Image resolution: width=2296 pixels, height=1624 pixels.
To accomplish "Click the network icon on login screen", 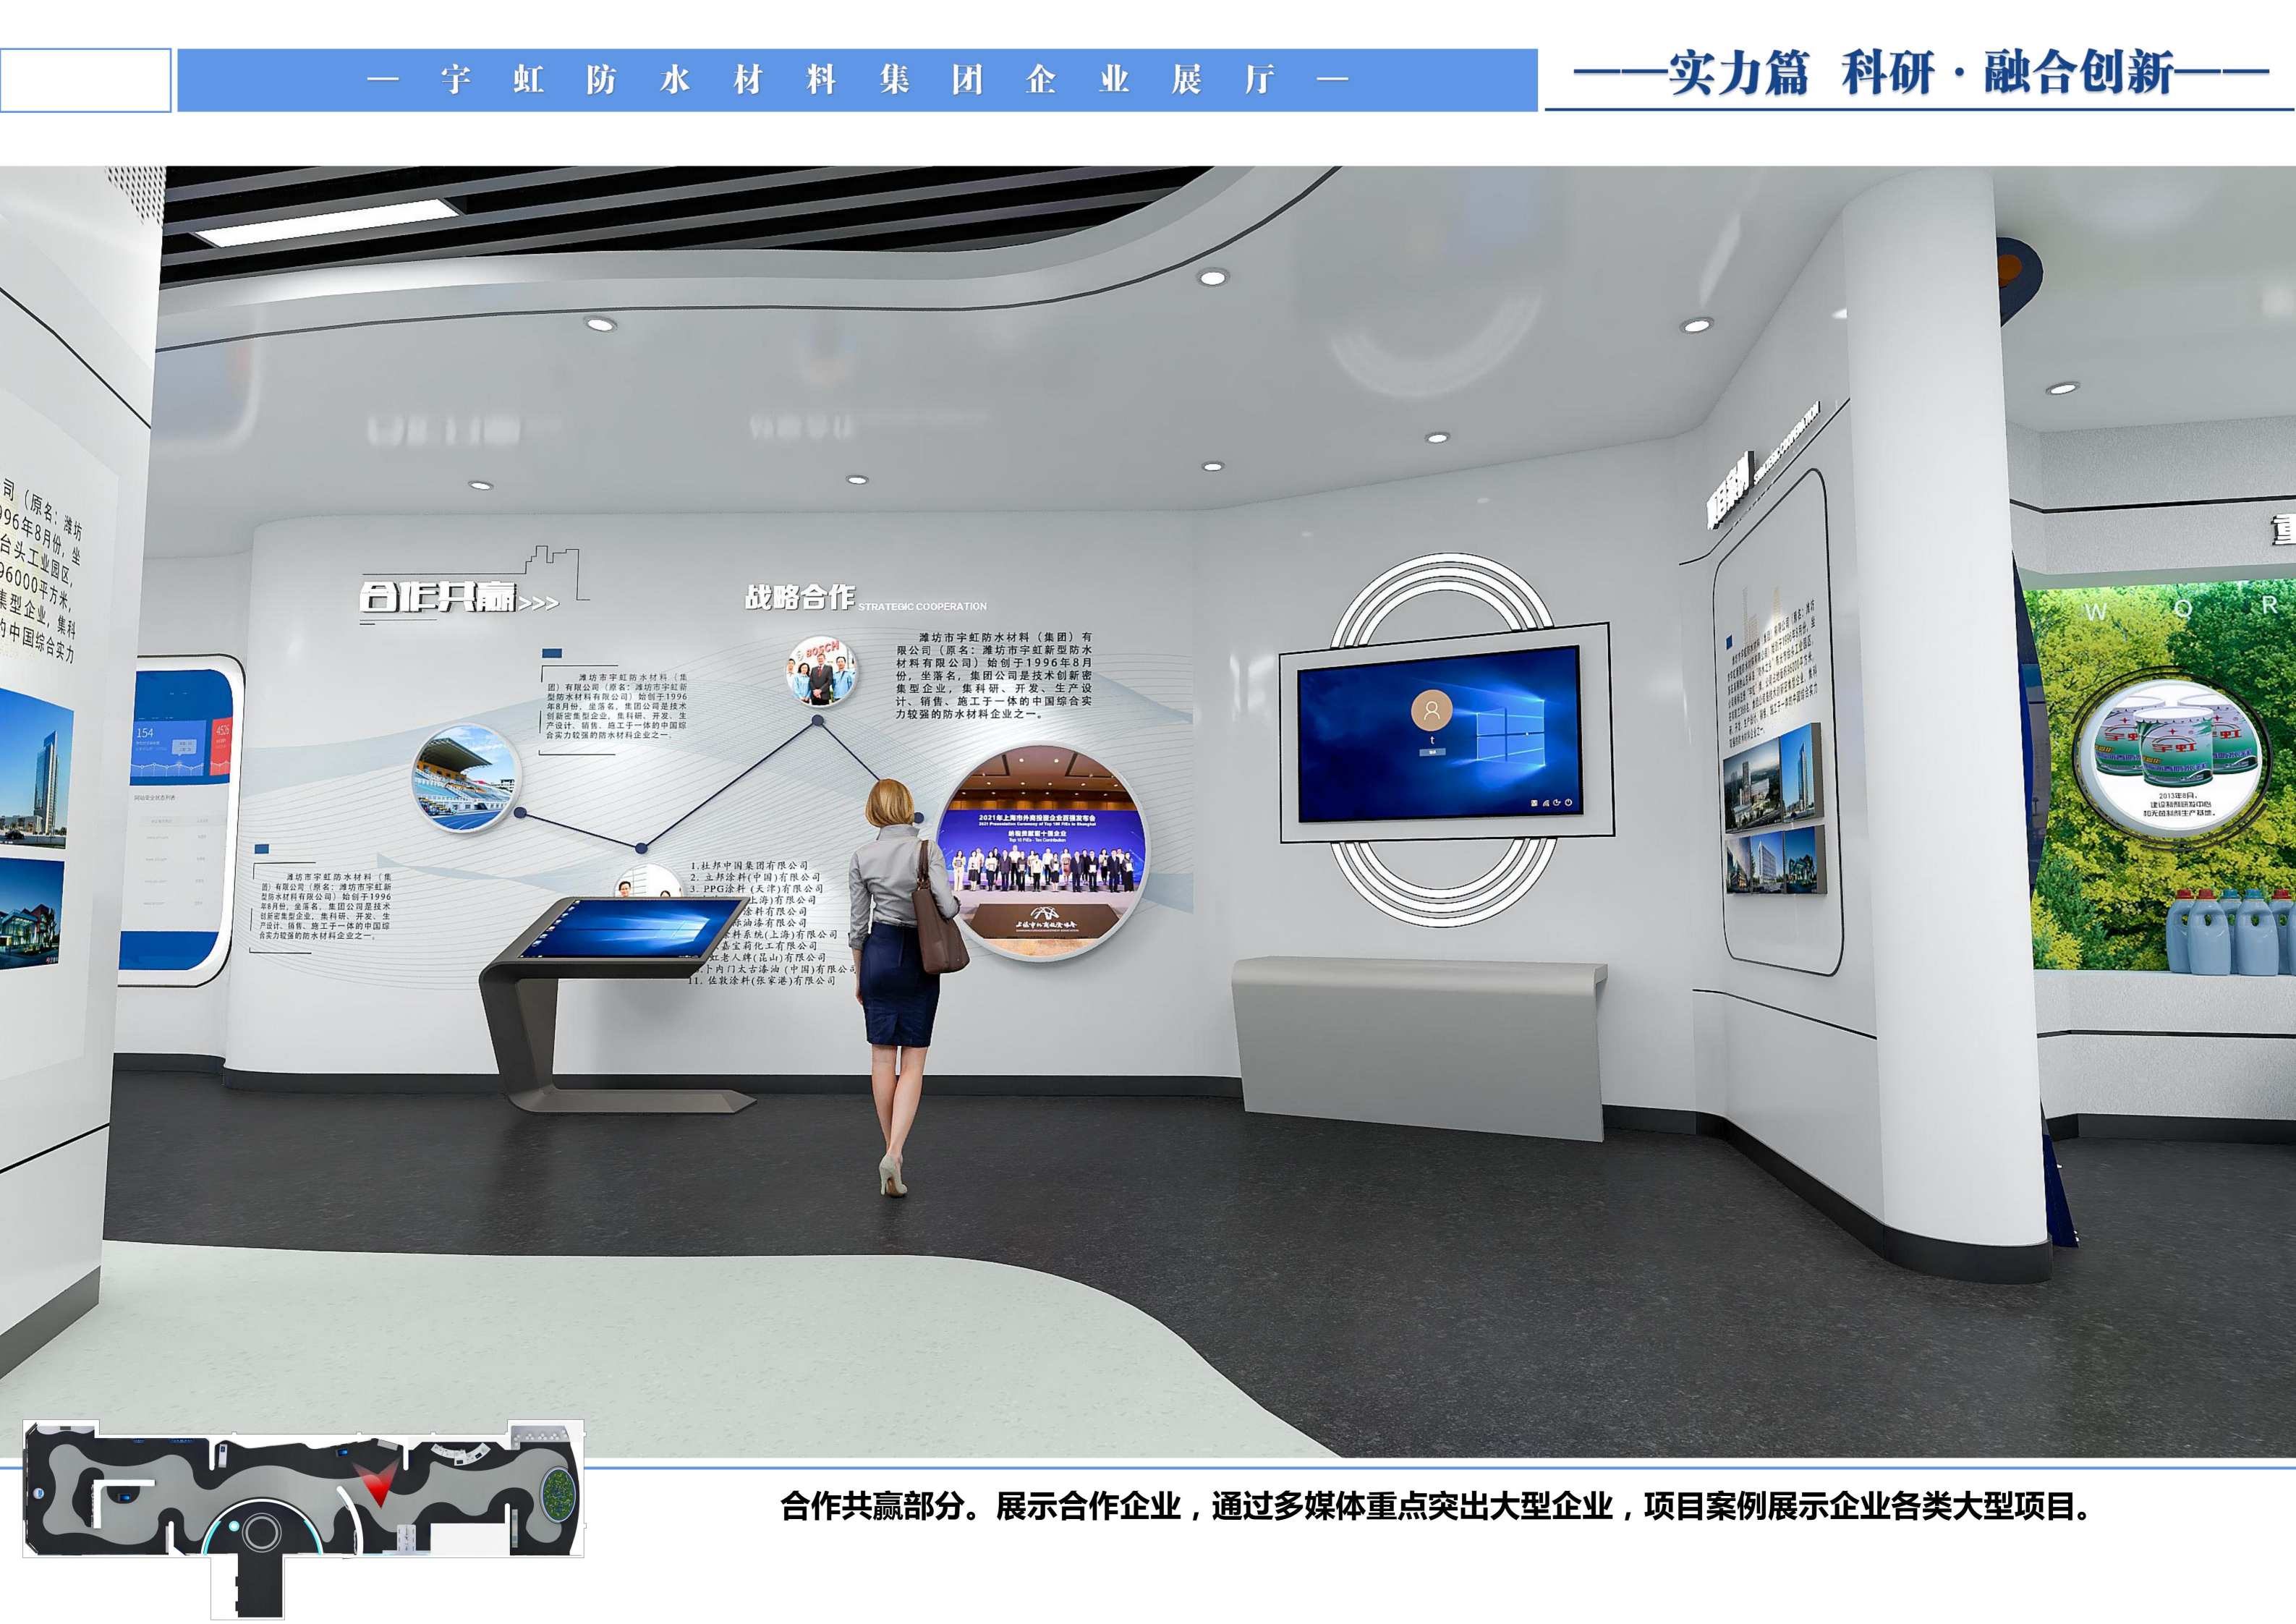I will click(x=1546, y=804).
